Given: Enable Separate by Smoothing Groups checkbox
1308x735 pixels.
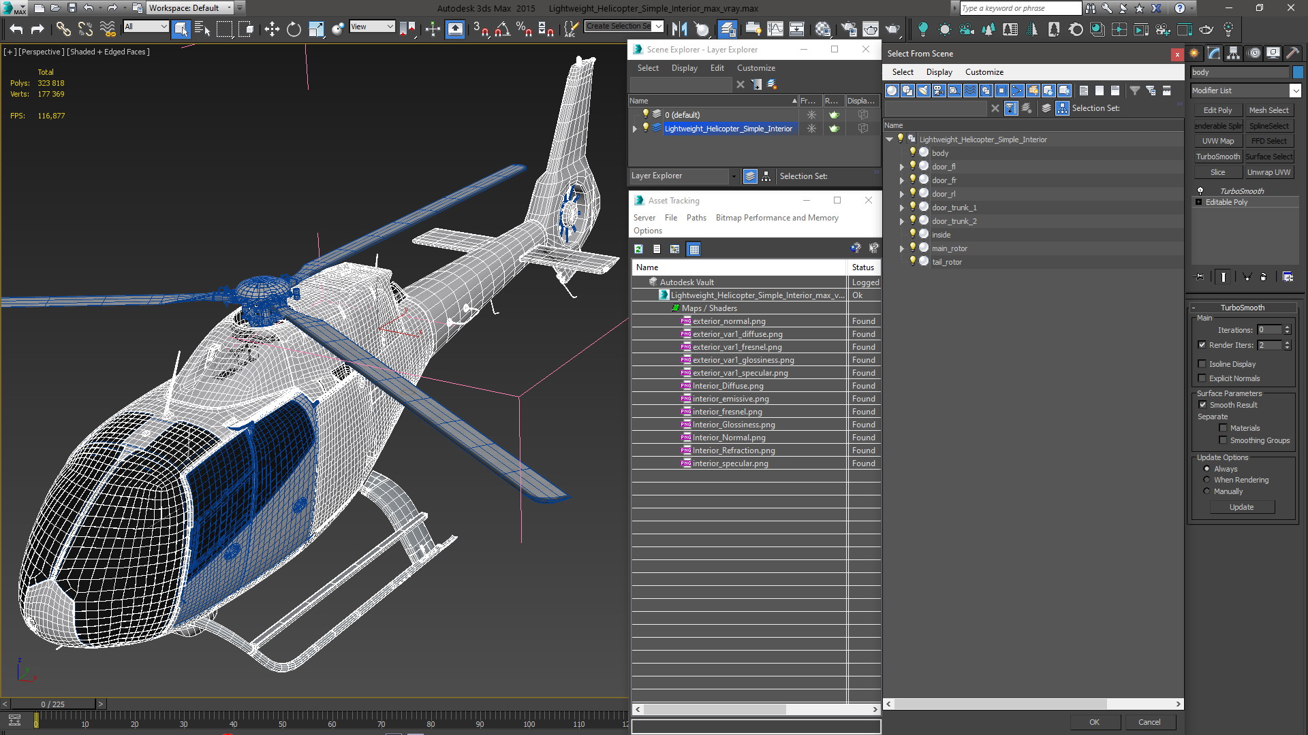Looking at the screenshot, I should (x=1223, y=440).
